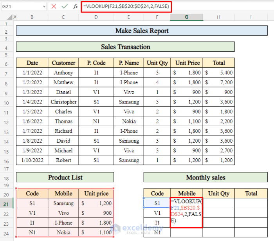274x241 pixels.
Task: Select the 'P. Name' header cell
Action: click(x=129, y=63)
